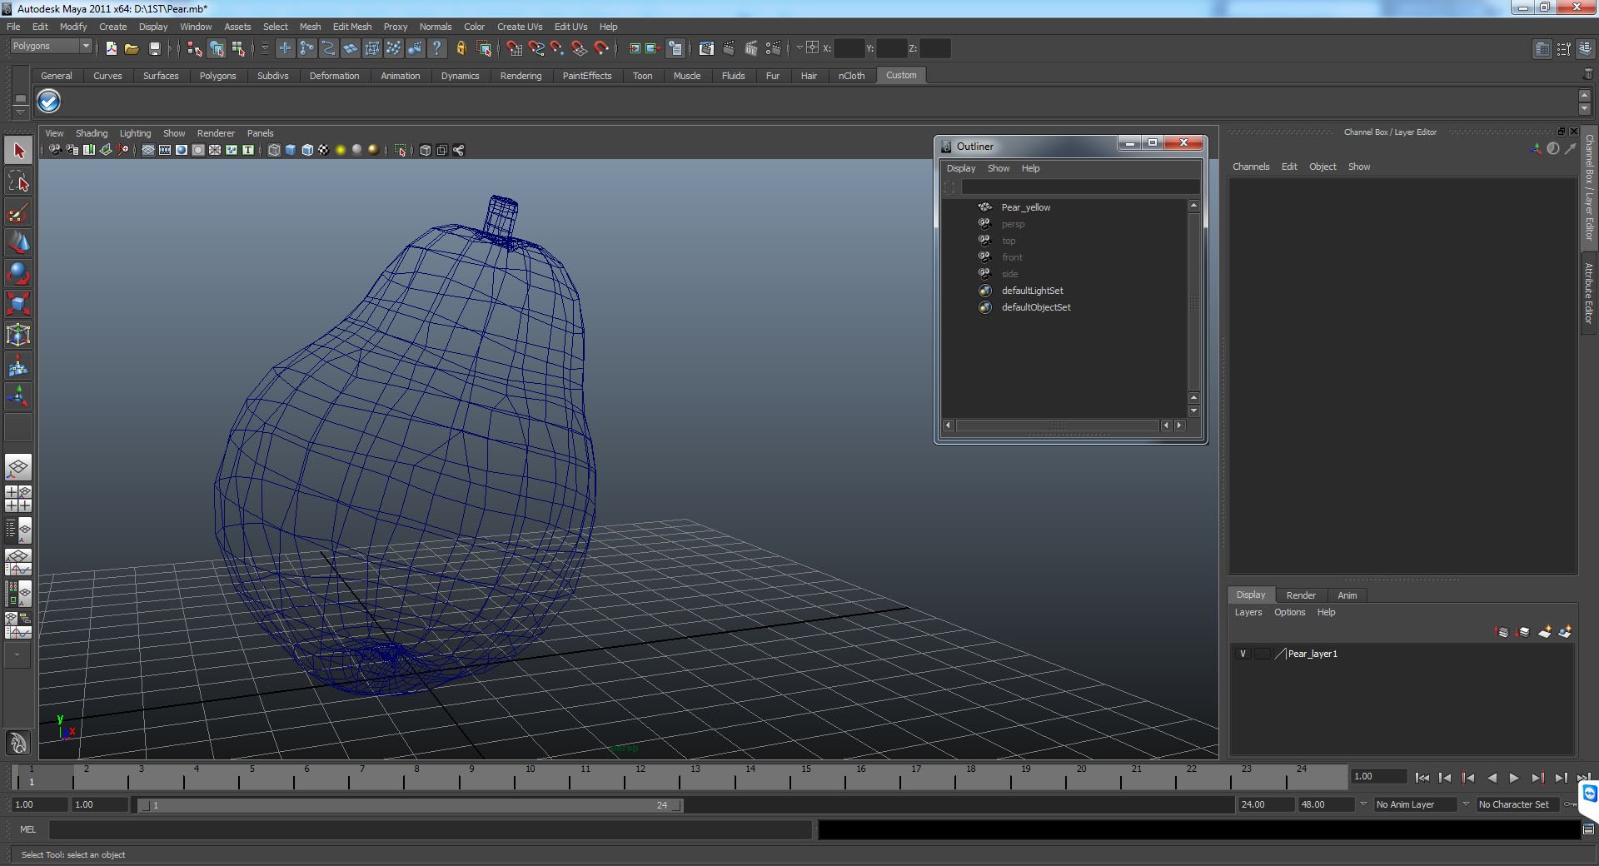The width and height of the screenshot is (1599, 866).
Task: Open a scene with folder icon
Action: click(x=132, y=48)
